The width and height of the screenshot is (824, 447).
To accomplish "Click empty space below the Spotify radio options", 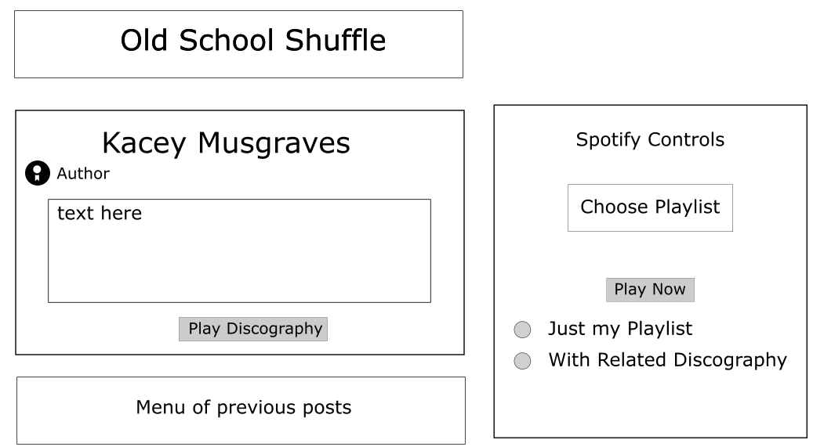I will coord(650,403).
